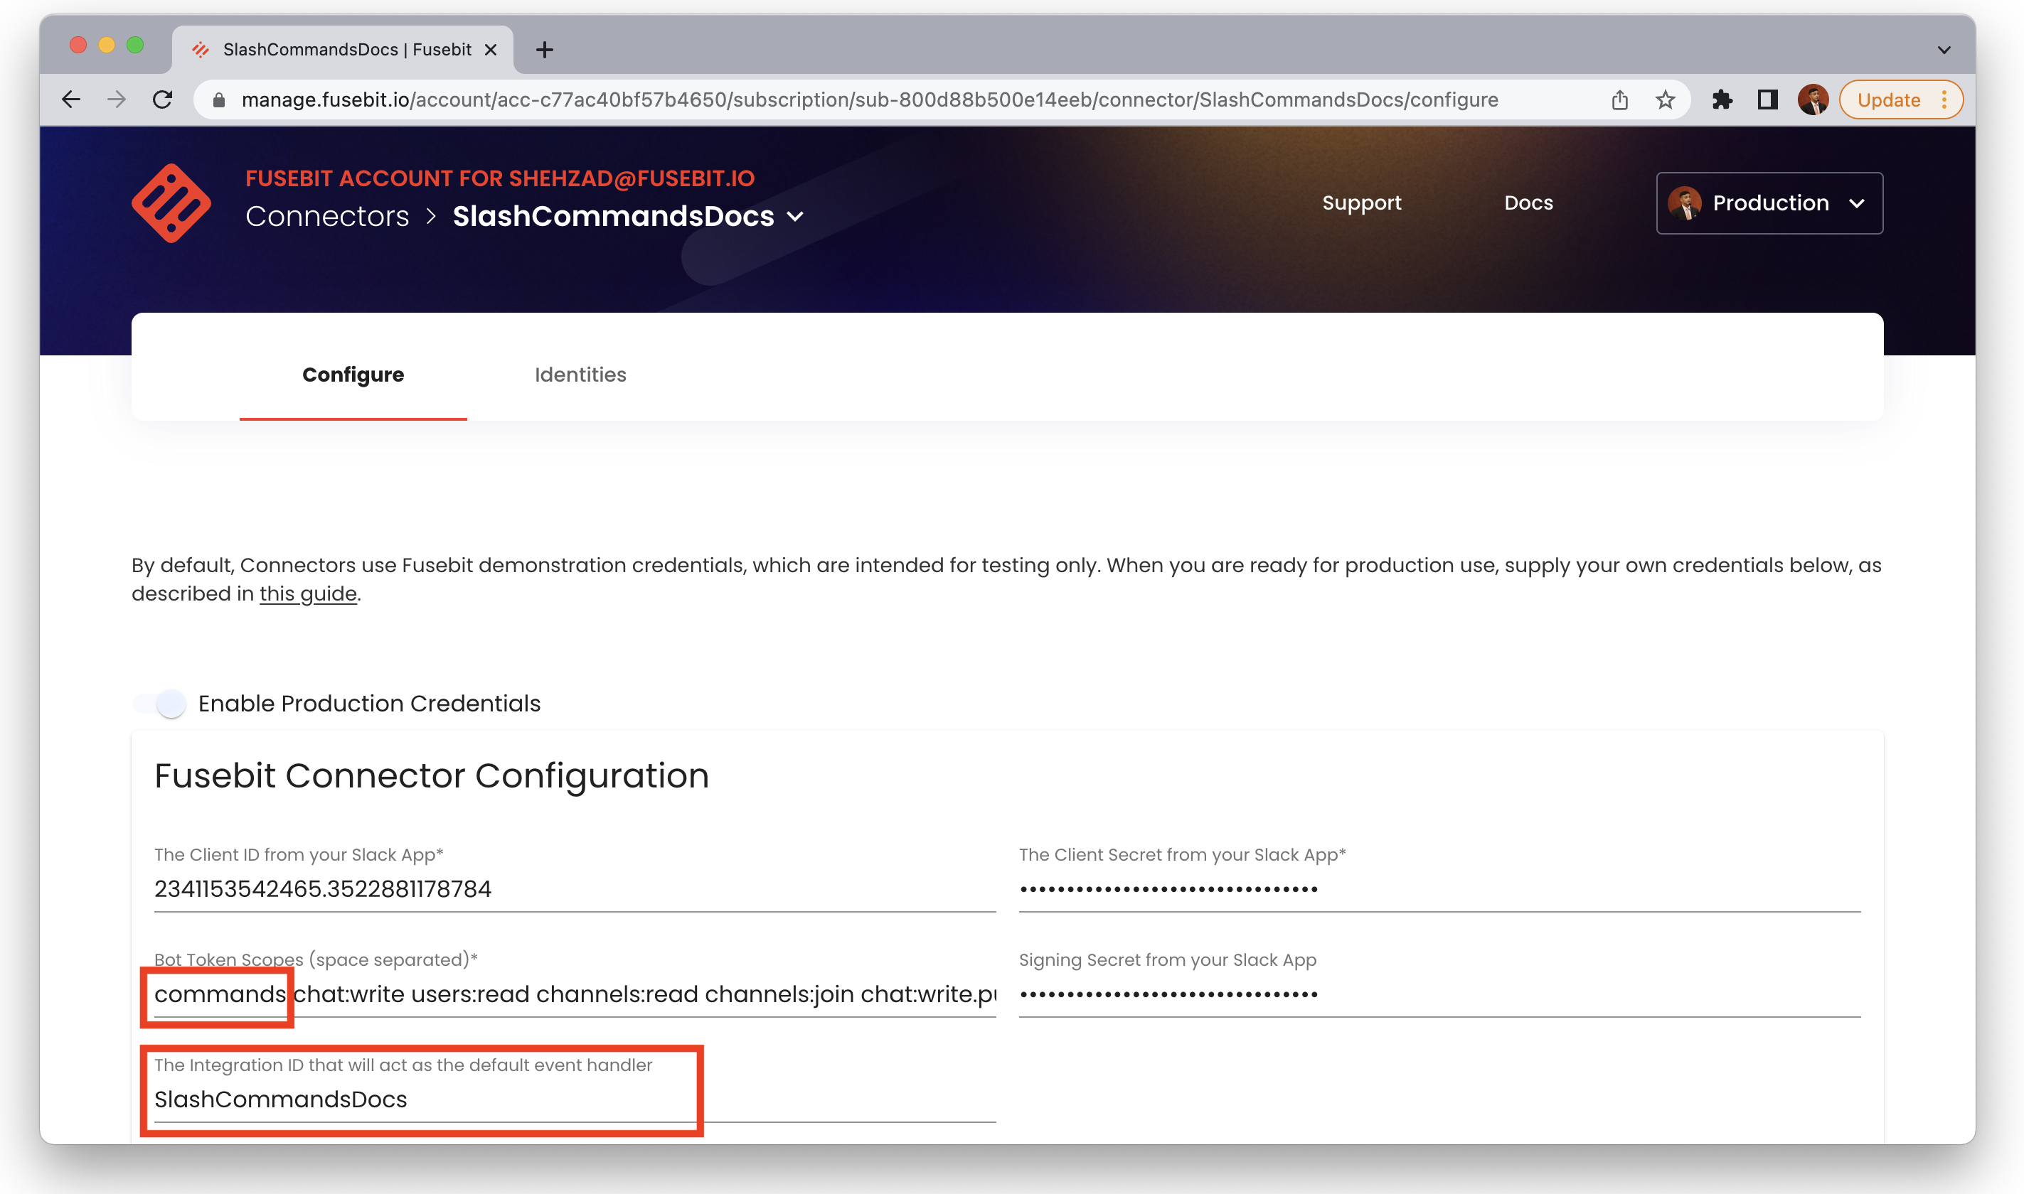Click the default event handler Integration ID field
The image size is (2024, 1194).
(x=575, y=1100)
